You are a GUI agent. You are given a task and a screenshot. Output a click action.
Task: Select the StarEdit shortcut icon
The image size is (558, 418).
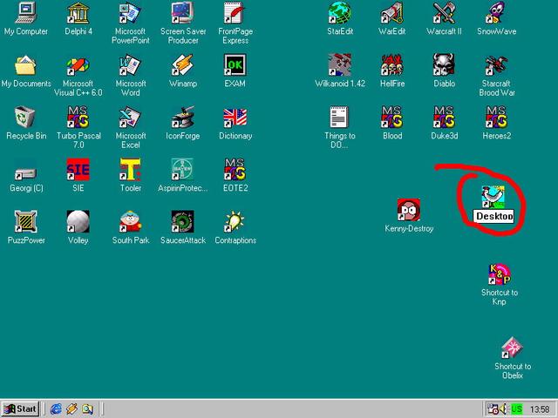(x=339, y=12)
